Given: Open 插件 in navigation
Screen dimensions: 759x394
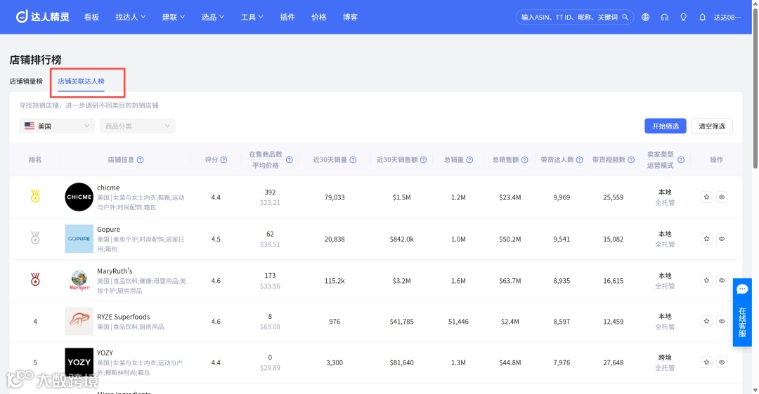Looking at the screenshot, I should click(287, 17).
